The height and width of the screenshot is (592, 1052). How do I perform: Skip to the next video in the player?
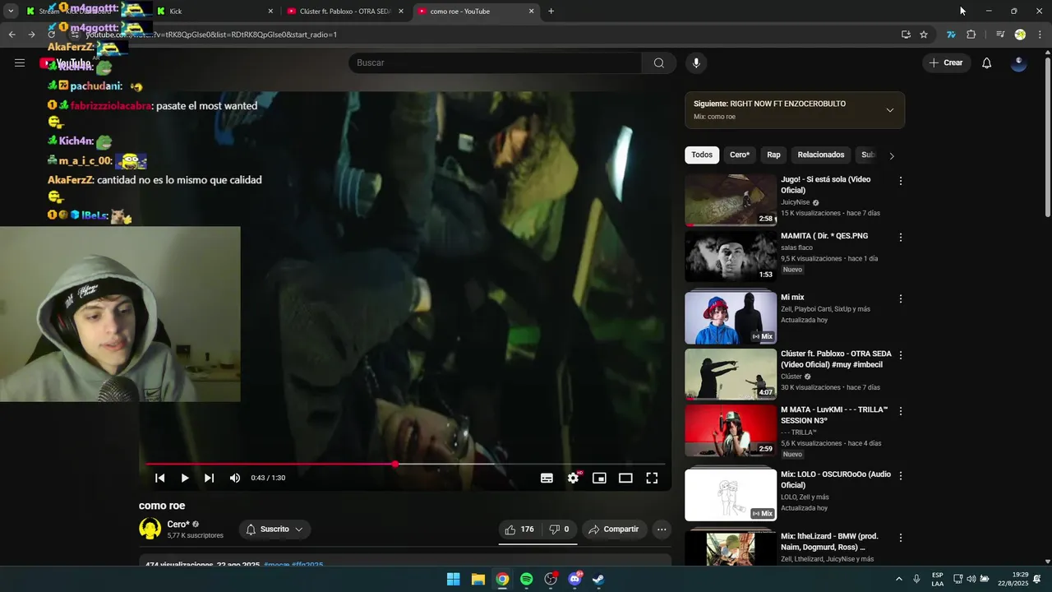tap(209, 478)
